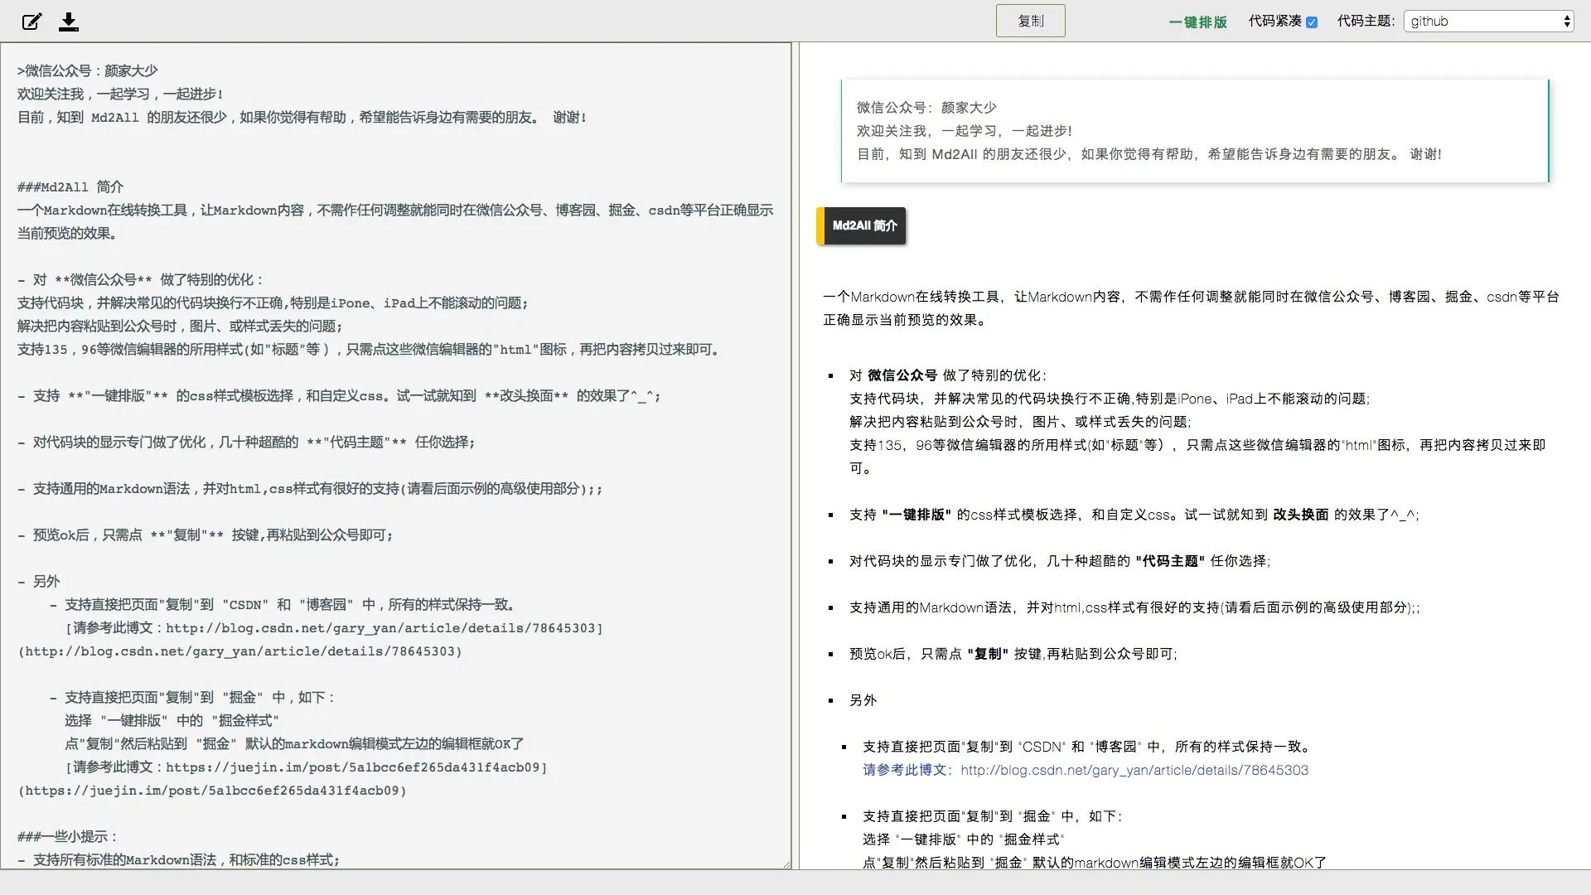Click the editor textarea resize handle

[786, 864]
